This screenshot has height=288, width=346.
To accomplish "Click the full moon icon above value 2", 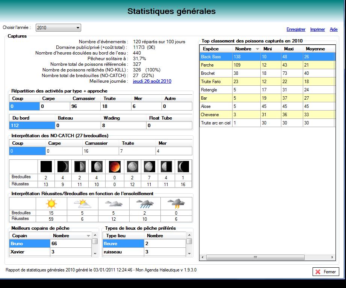I will 132,167.
